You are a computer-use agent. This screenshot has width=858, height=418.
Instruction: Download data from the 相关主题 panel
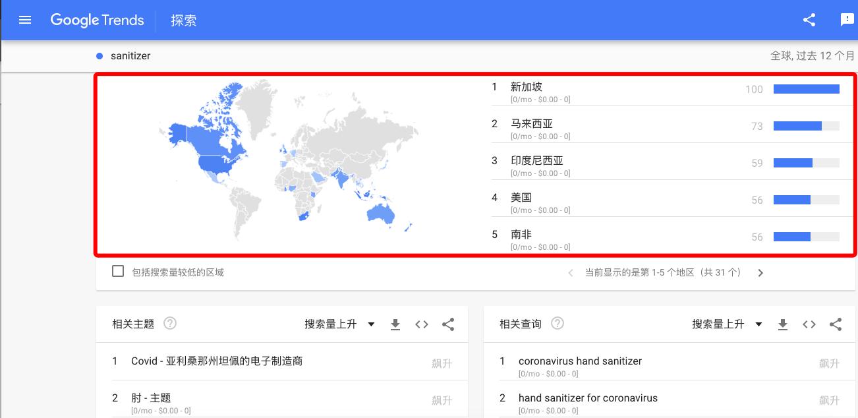395,324
